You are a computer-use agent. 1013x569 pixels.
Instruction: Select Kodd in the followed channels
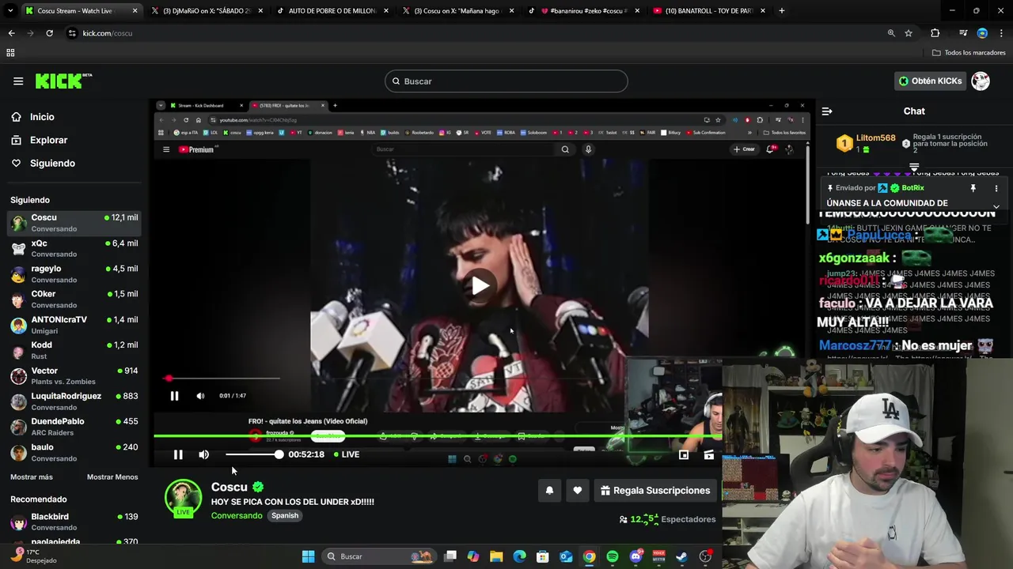74,350
